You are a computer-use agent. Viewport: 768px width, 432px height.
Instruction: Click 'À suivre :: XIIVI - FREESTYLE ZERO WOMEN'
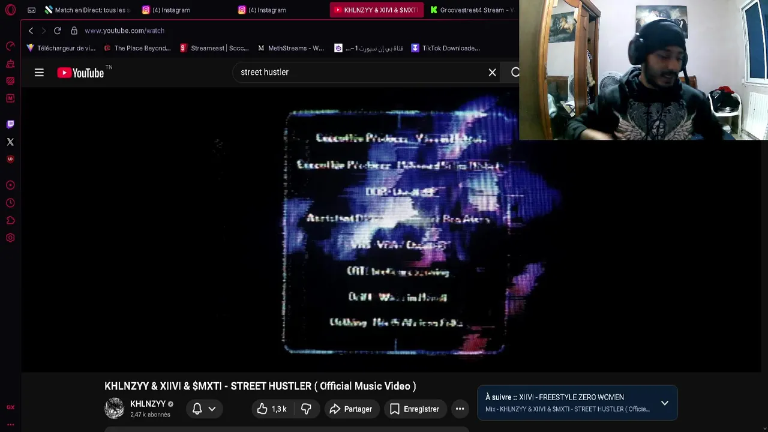pyautogui.click(x=554, y=397)
